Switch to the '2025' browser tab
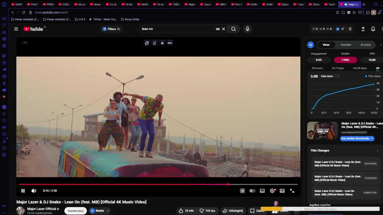The width and height of the screenshot is (383, 215). coord(64,4)
